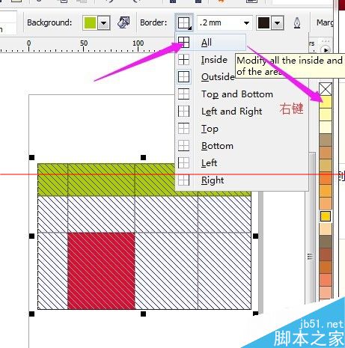This screenshot has height=348, width=345.
Task: Pick the highlighted gold palette swatch
Action: pyautogui.click(x=326, y=216)
